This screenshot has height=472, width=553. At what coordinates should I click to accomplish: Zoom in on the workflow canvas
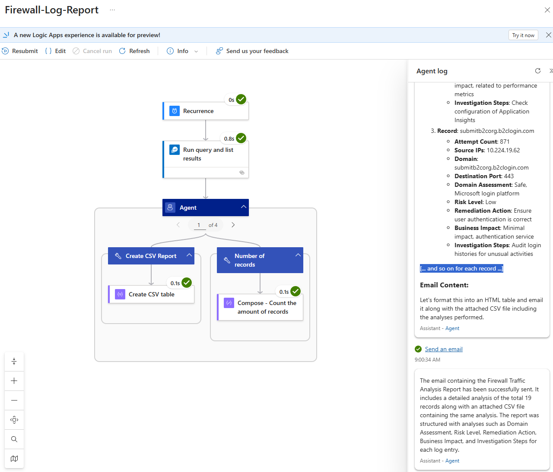[x=14, y=381]
